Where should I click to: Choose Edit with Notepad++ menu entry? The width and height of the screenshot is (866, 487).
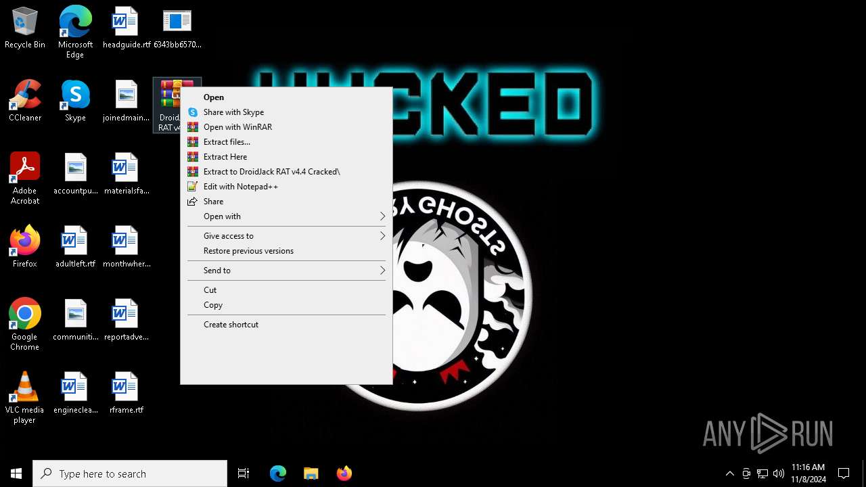point(286,187)
